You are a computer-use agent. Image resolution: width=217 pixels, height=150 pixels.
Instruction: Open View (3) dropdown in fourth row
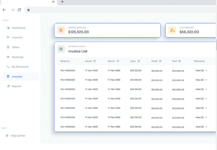click(201, 99)
